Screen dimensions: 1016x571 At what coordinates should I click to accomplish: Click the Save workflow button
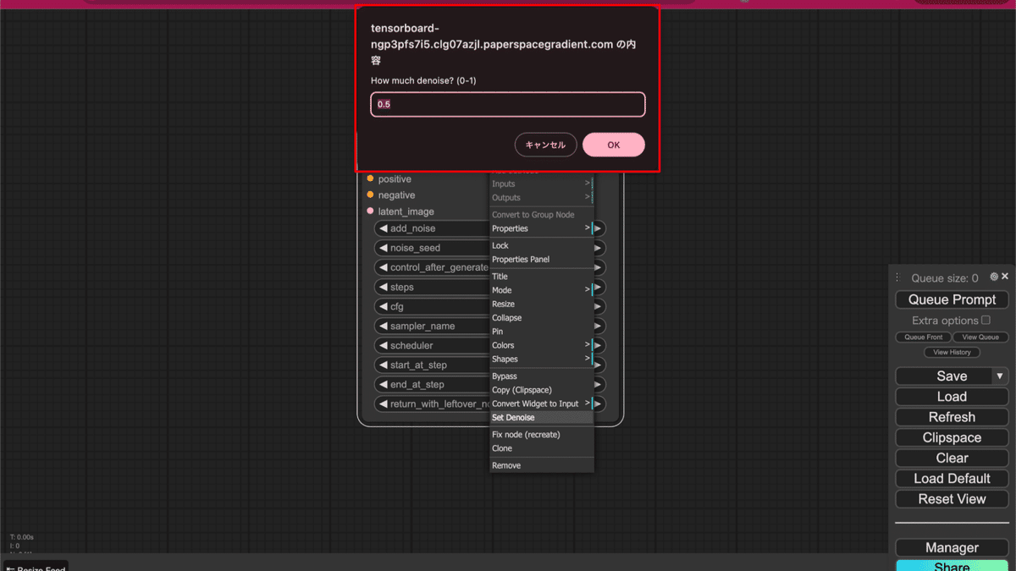pos(944,376)
